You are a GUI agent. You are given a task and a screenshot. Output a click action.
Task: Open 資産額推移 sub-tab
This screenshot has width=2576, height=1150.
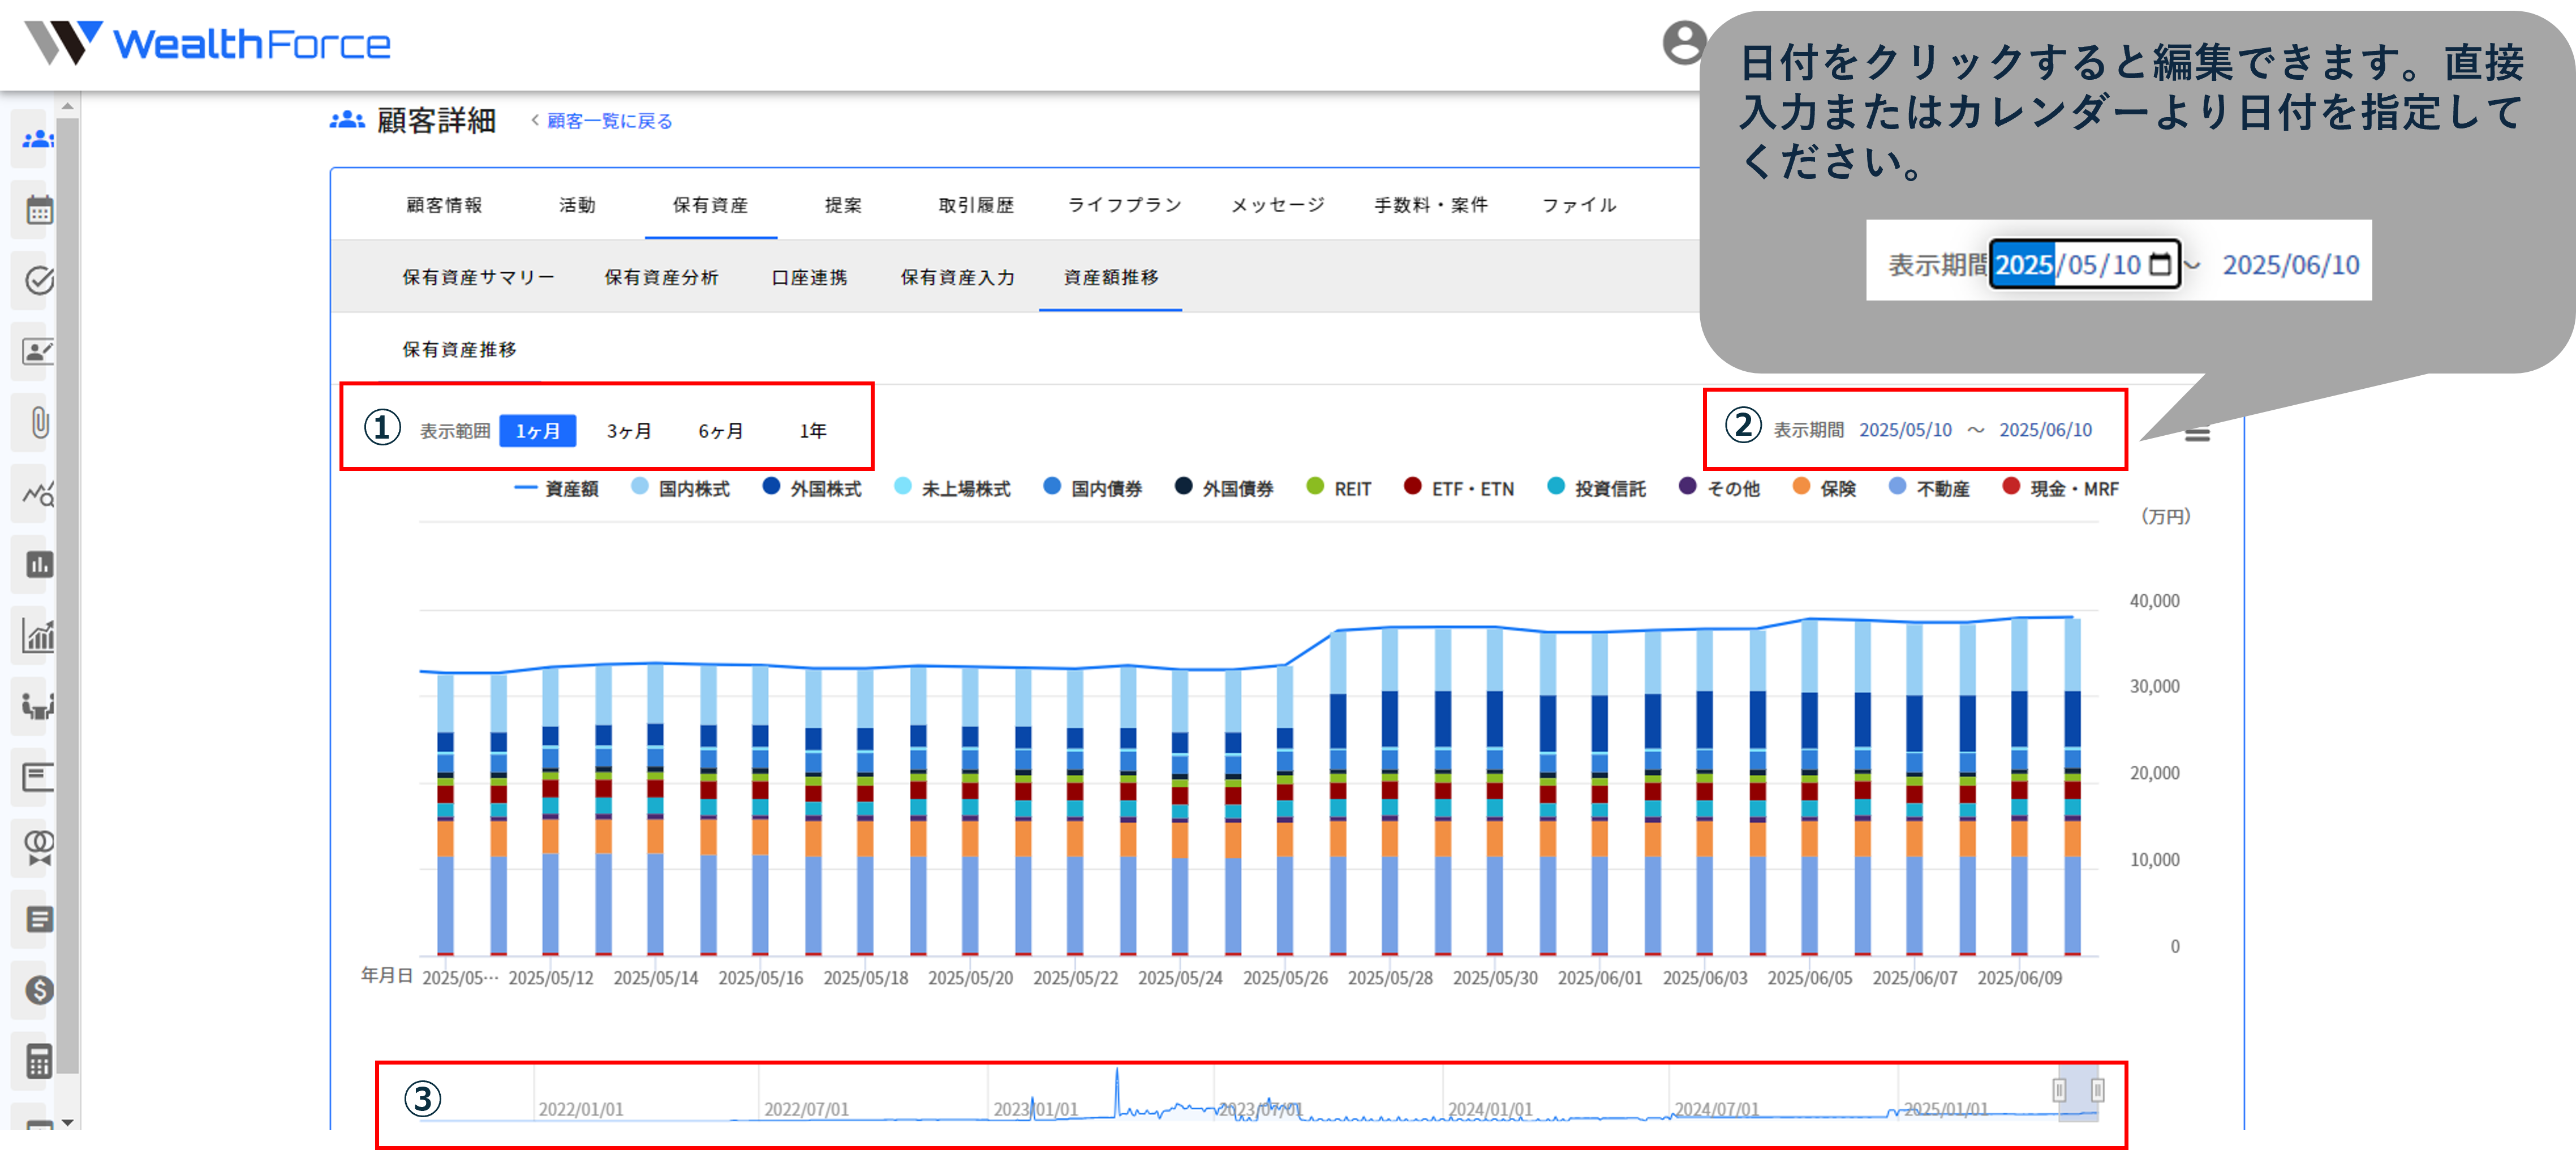click(1110, 277)
